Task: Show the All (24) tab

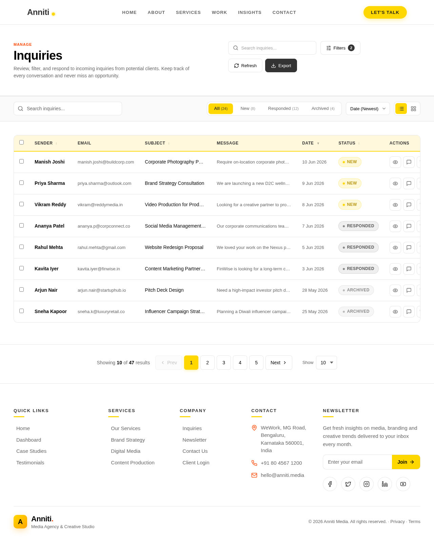Action: [x=221, y=109]
